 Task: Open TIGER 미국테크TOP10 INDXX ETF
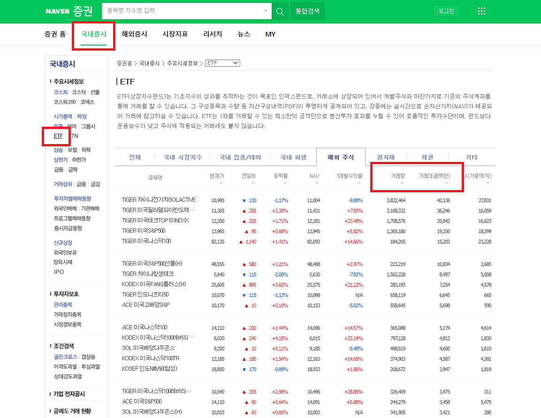(155, 220)
